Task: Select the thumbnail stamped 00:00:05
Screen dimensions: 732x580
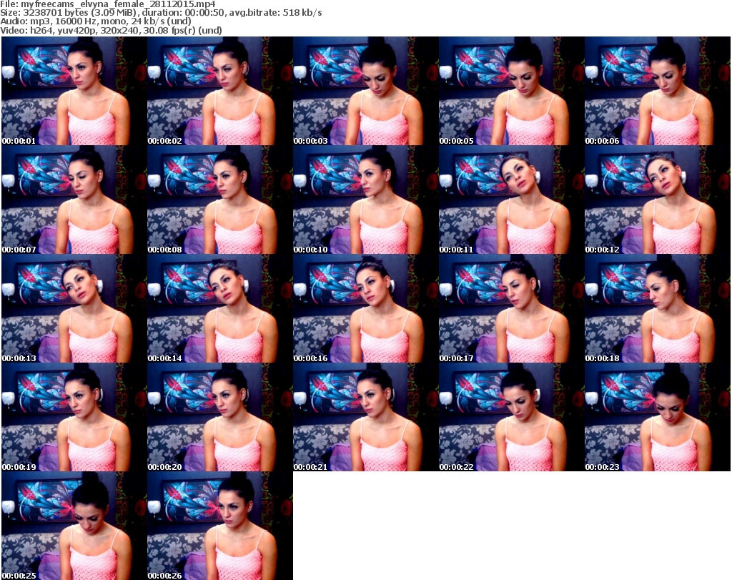Action: click(511, 91)
